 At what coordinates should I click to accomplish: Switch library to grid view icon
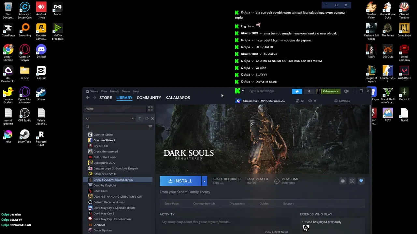click(x=150, y=109)
